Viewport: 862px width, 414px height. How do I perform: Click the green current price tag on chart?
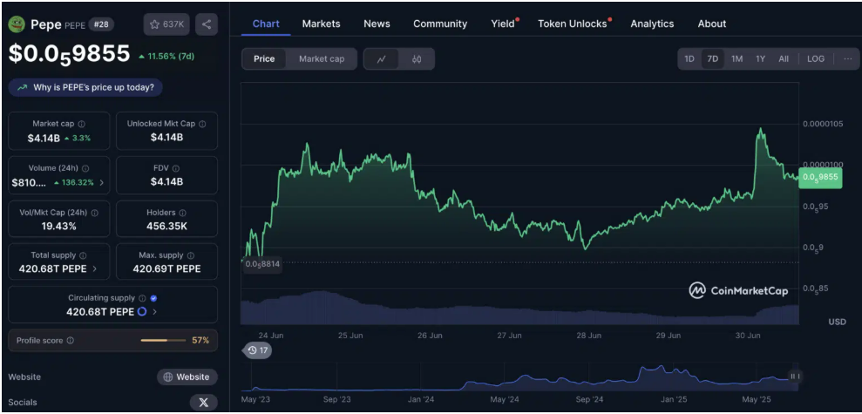[820, 178]
